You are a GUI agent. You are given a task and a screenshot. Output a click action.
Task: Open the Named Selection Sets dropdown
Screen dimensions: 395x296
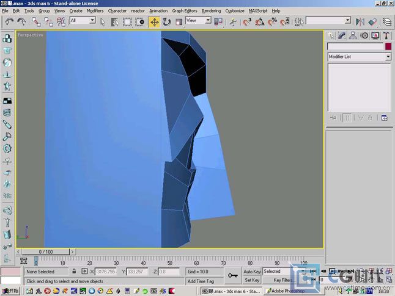click(x=348, y=20)
